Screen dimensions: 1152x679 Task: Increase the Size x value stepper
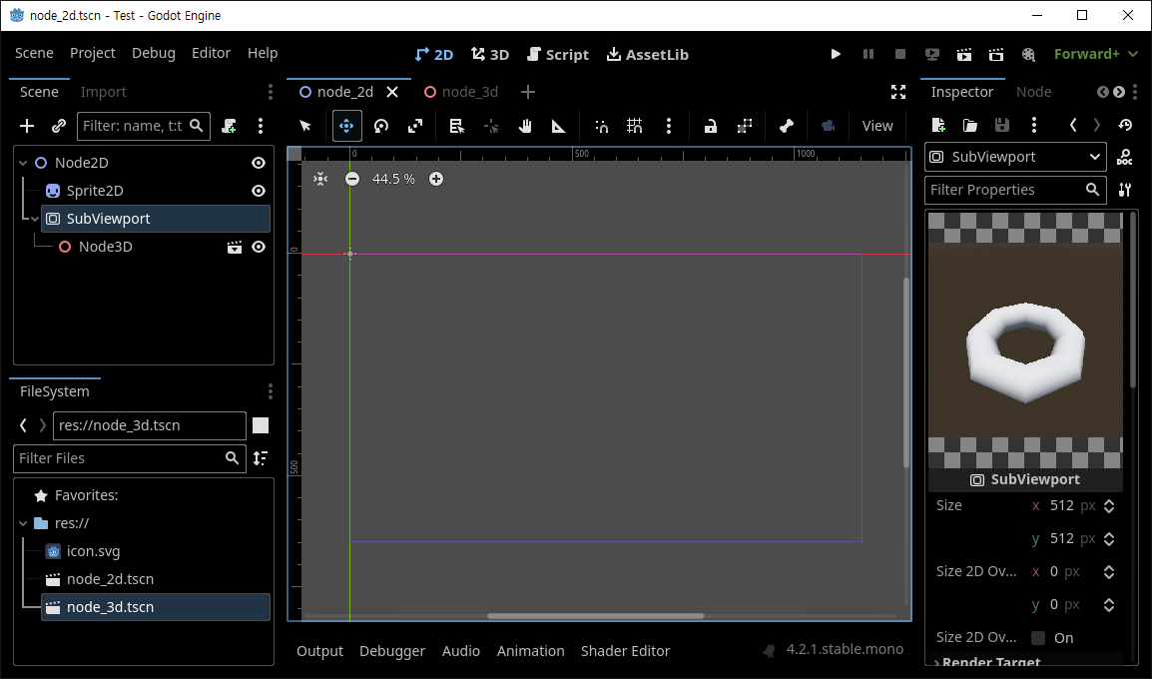tap(1109, 502)
